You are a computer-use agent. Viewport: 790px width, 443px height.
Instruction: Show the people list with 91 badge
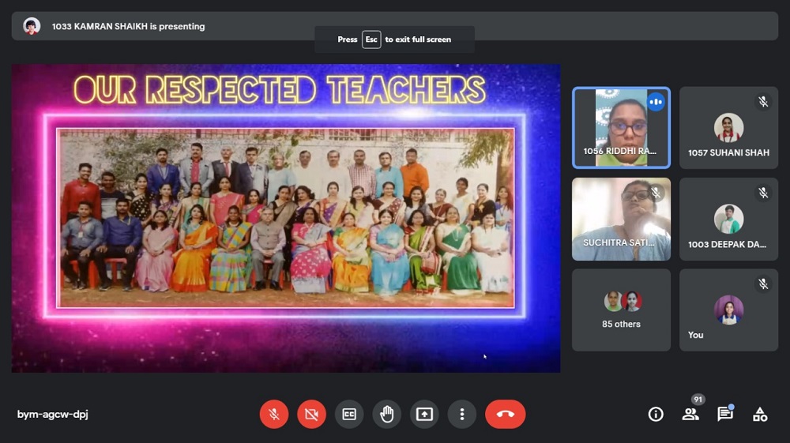(x=690, y=414)
